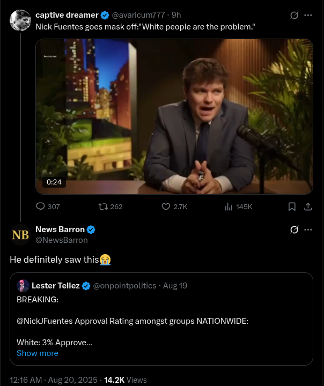Like the post with 2.7K likes

point(166,206)
